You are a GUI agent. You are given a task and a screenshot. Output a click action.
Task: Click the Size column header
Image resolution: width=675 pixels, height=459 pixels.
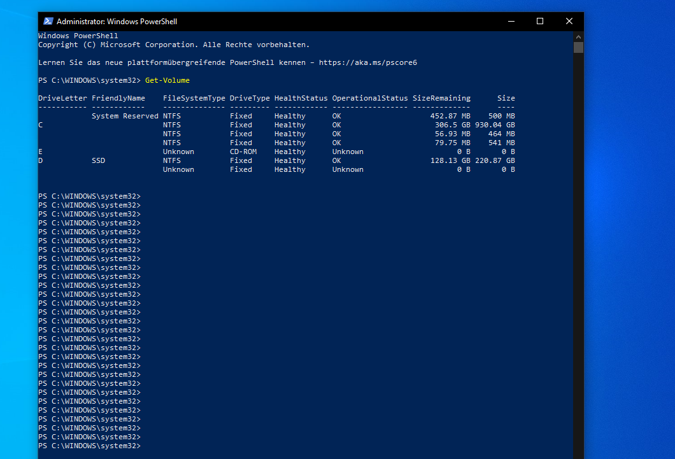coord(506,98)
